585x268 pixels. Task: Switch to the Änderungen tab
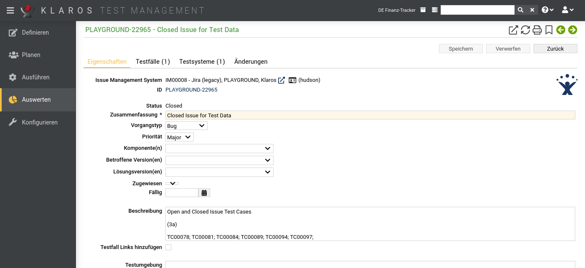251,62
